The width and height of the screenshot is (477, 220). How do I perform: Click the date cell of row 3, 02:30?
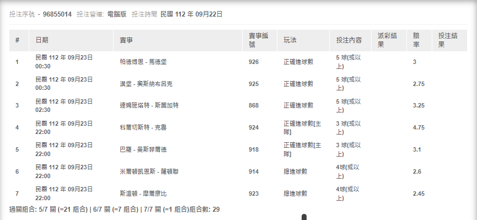pyautogui.click(x=64, y=105)
